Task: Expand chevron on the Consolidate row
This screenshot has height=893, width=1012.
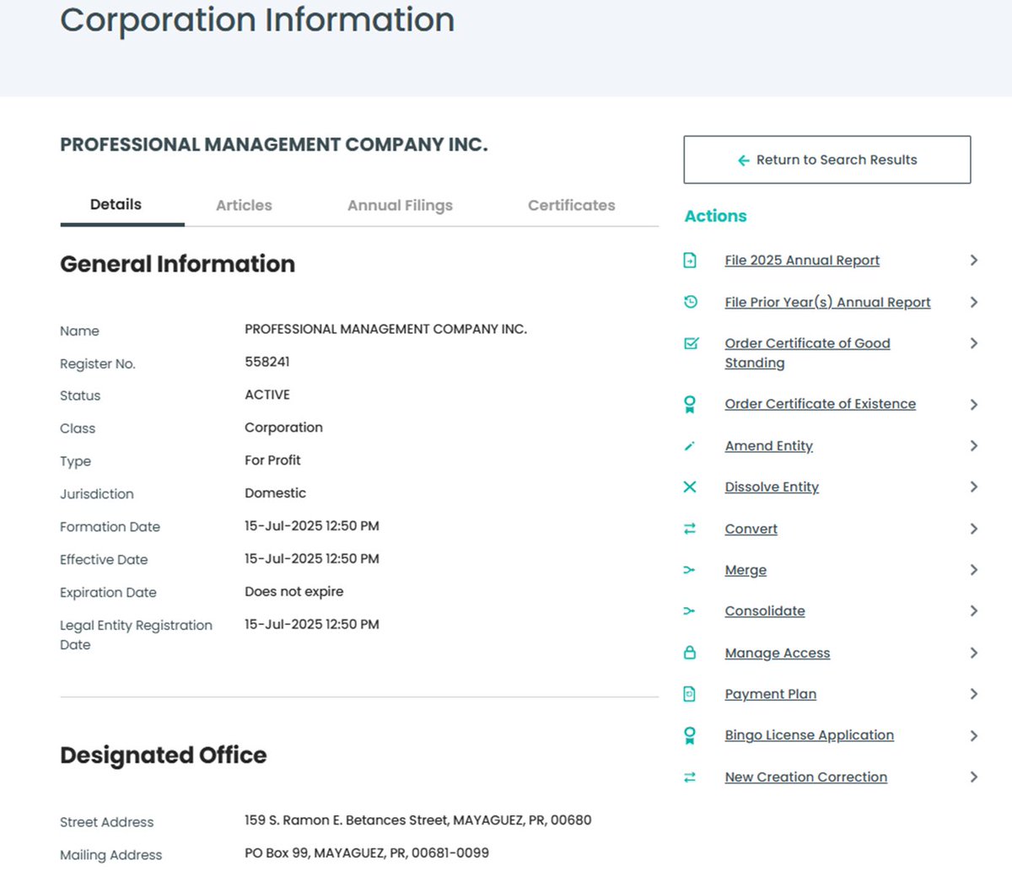Action: 974,611
